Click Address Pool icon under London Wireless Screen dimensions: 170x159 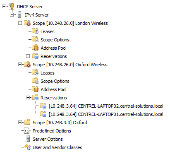coord(35,48)
